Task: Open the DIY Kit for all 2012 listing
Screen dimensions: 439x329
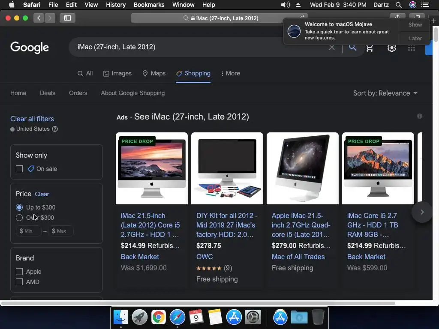Action: tap(227, 225)
